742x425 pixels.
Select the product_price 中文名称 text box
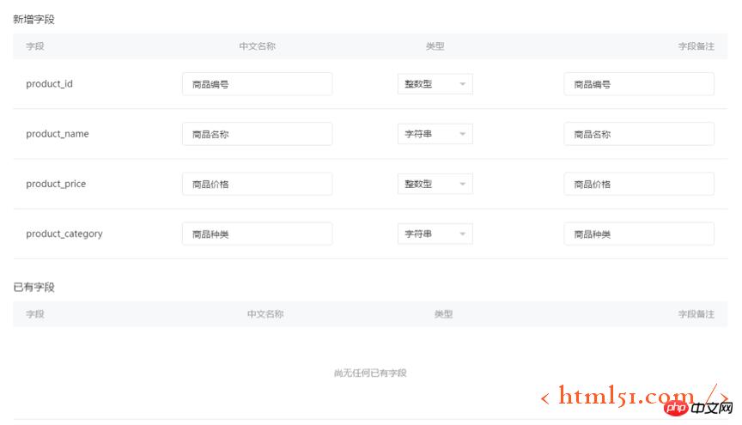pyautogui.click(x=257, y=184)
